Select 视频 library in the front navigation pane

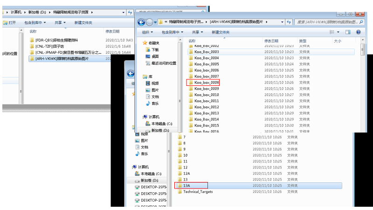coord(152,84)
